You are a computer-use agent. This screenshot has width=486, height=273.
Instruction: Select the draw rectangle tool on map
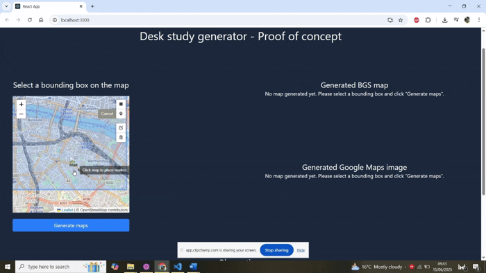click(x=121, y=104)
